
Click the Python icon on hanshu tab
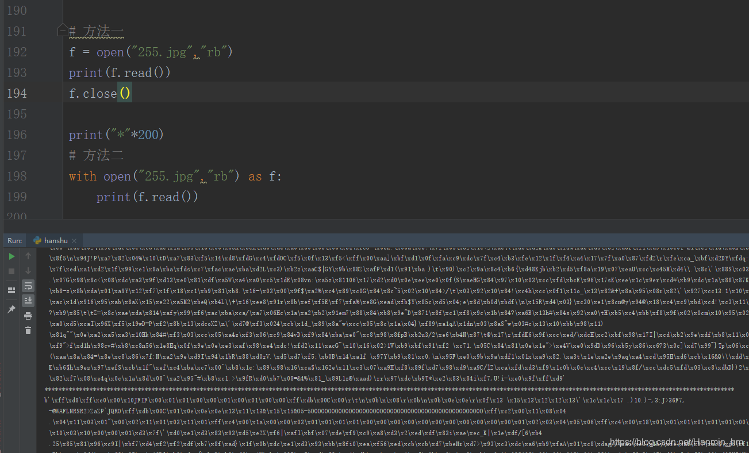pyautogui.click(x=37, y=240)
